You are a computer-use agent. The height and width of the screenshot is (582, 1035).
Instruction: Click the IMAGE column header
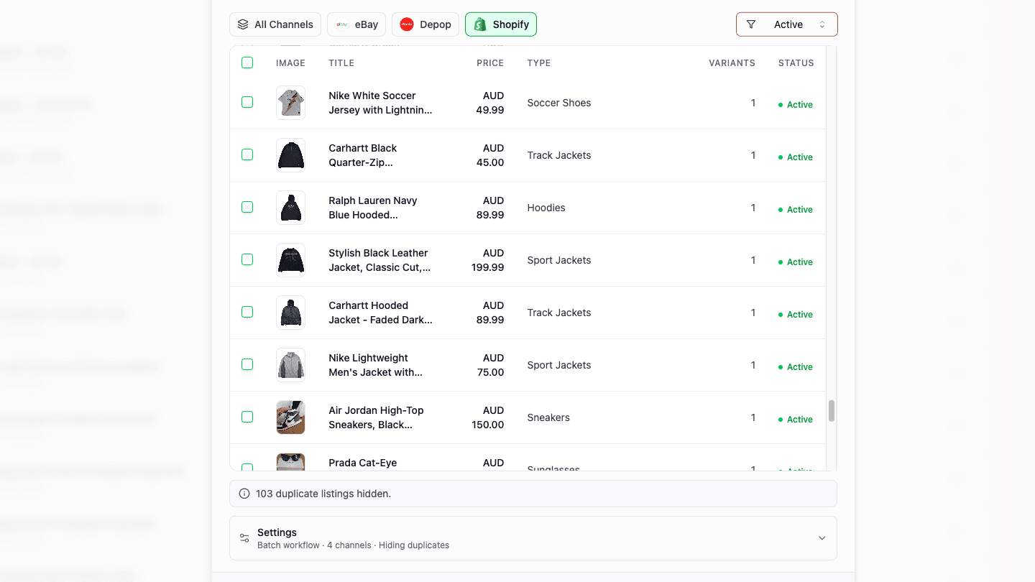pyautogui.click(x=290, y=63)
